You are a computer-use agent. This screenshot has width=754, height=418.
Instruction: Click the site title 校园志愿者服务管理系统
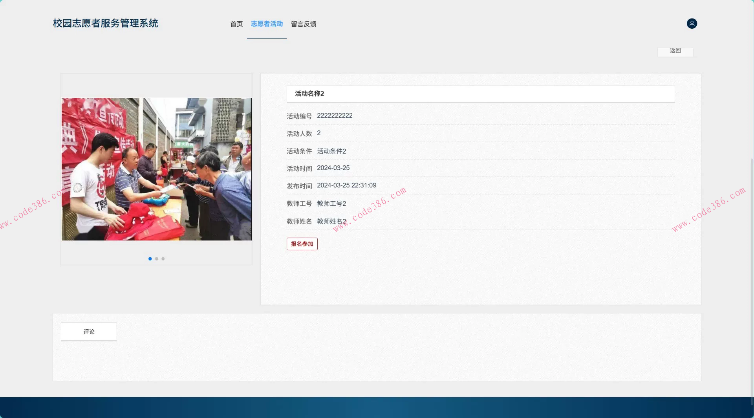pos(105,23)
